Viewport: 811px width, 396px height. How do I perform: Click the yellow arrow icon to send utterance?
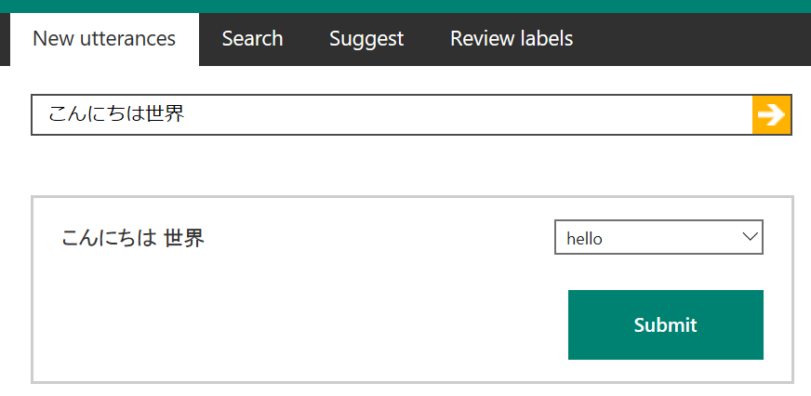tap(772, 114)
